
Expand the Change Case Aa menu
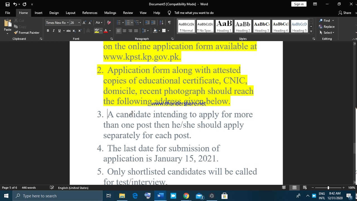(99, 23)
